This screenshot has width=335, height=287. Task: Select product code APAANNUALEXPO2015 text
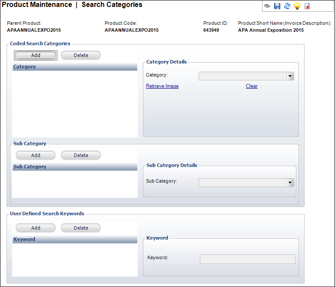[132, 30]
